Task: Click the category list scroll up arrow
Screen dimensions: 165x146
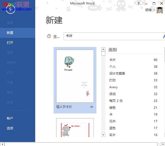Action: [103, 50]
